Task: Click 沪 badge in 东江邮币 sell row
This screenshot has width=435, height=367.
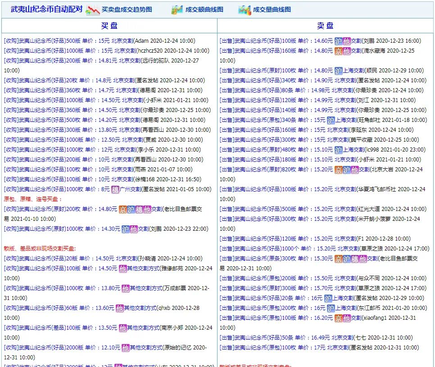Action: click(331, 308)
